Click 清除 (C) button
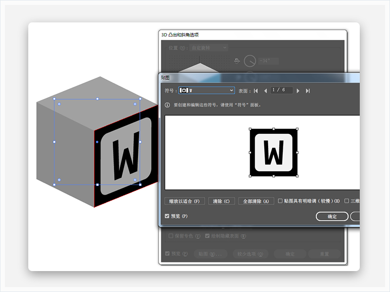 coord(222,201)
